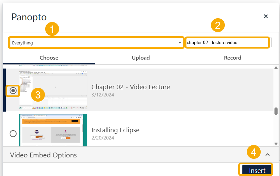
Task: Collapse Video Embed Options with the chevron
Action: pos(268,155)
